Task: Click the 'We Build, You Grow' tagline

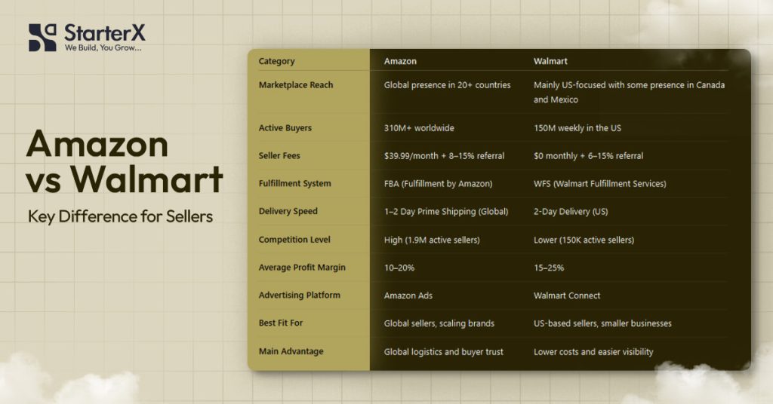Action: tap(103, 48)
